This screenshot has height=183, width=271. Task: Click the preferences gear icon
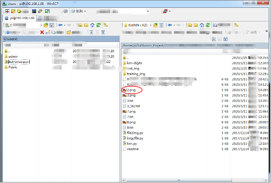[x=65, y=11]
